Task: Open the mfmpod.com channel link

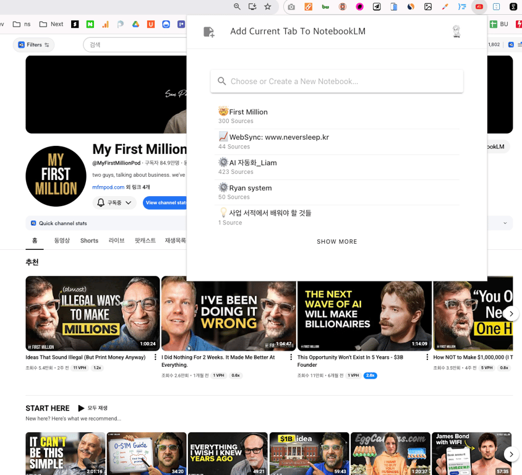Action: (x=107, y=187)
